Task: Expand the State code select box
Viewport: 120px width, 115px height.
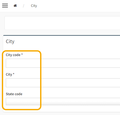Action: [x=63, y=102]
